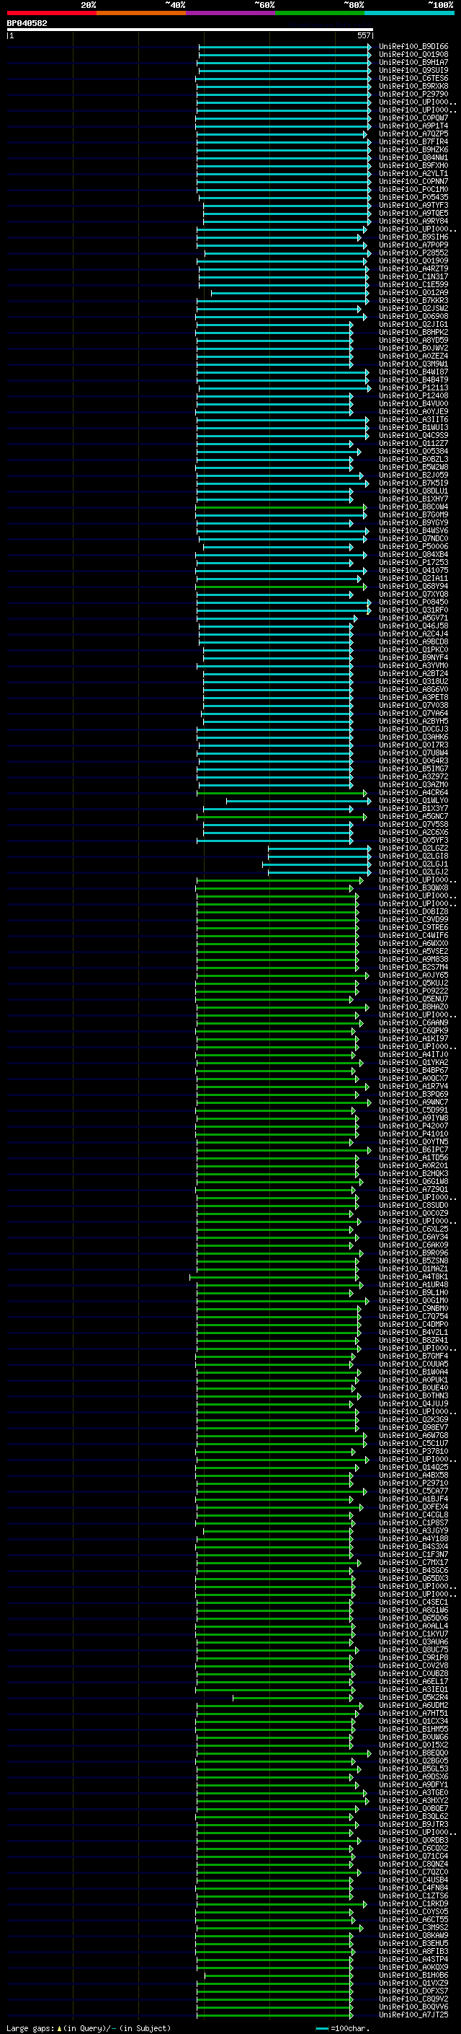This screenshot has width=461, height=2034.
Task: Select the UniRef100_A7P0P9 label
Action: coord(413,245)
